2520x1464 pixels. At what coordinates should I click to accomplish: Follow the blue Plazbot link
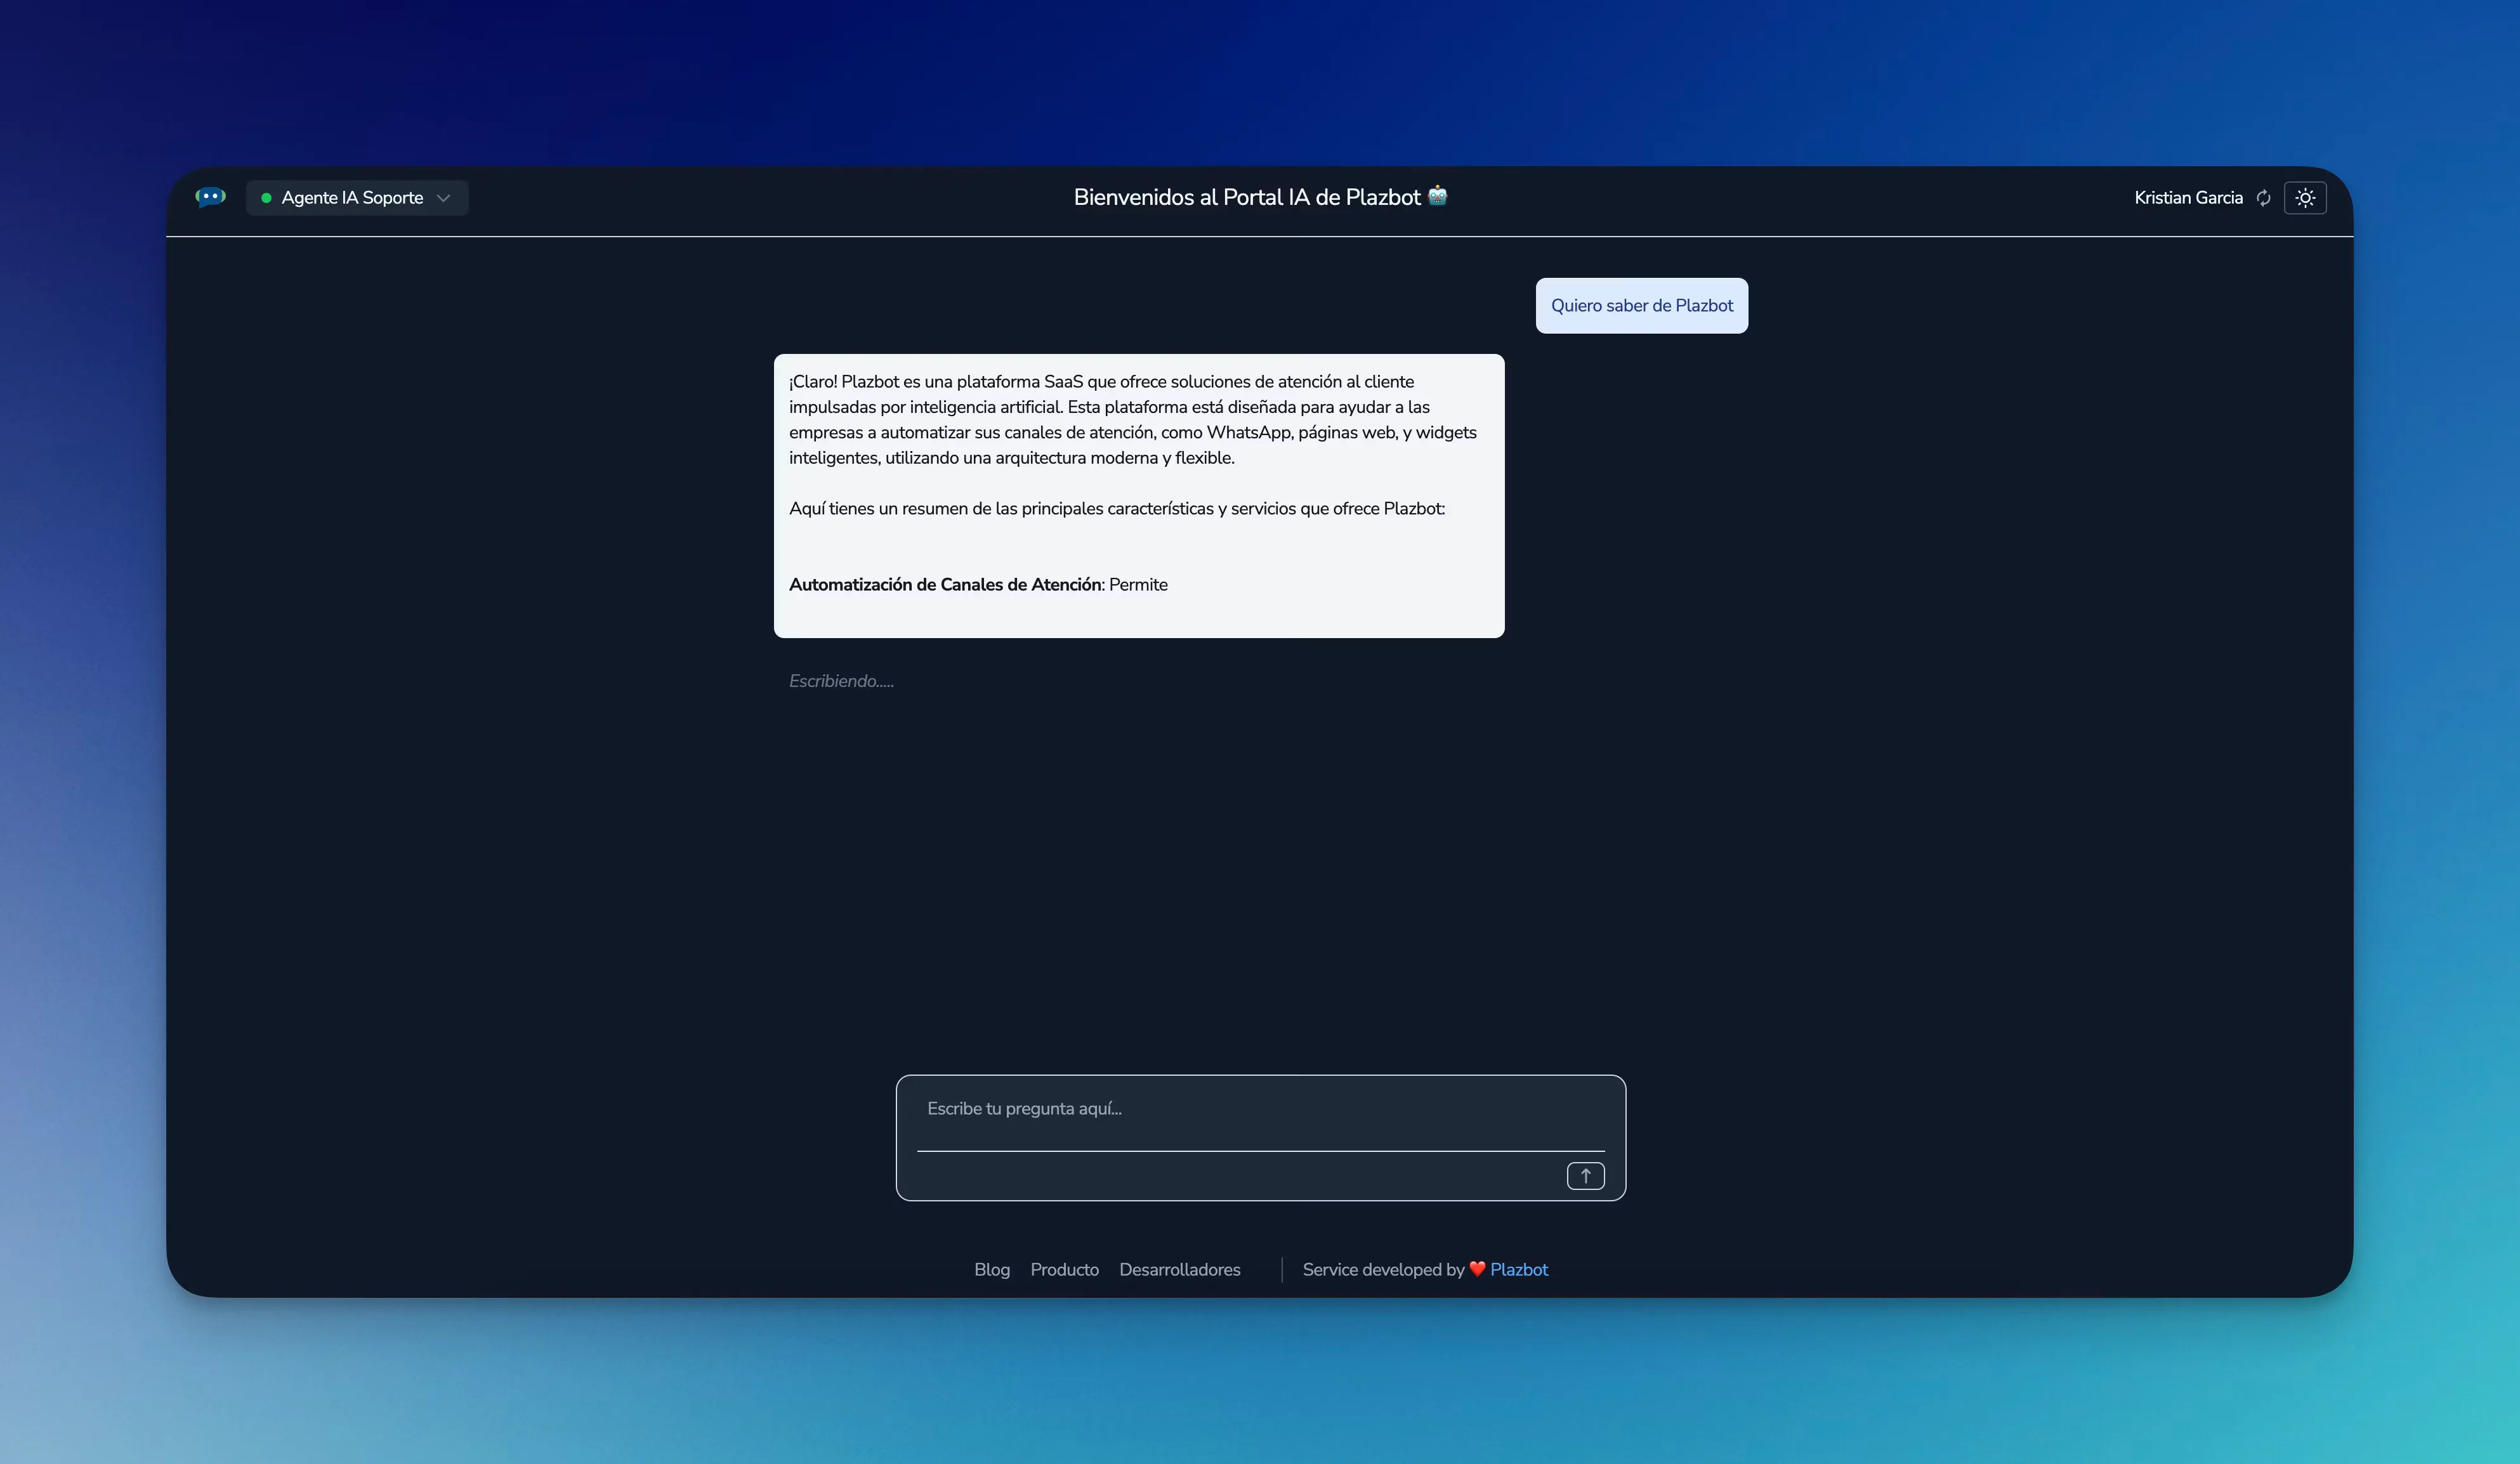click(x=1518, y=1269)
